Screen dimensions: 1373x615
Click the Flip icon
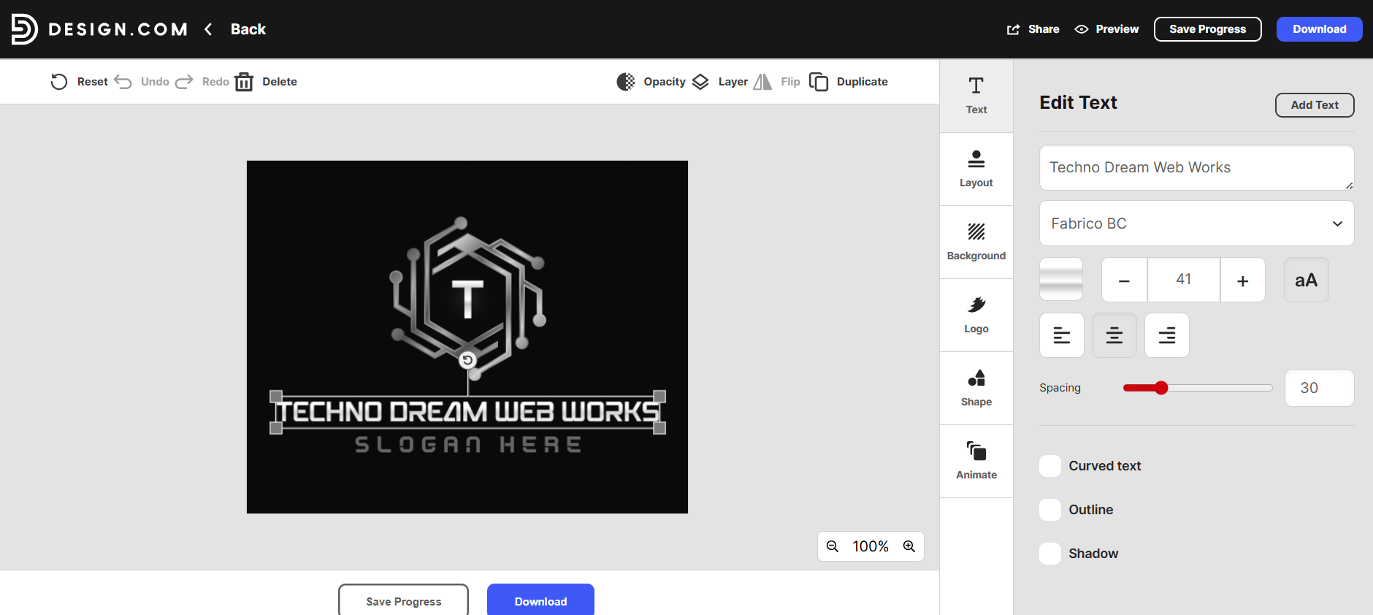[x=762, y=82]
